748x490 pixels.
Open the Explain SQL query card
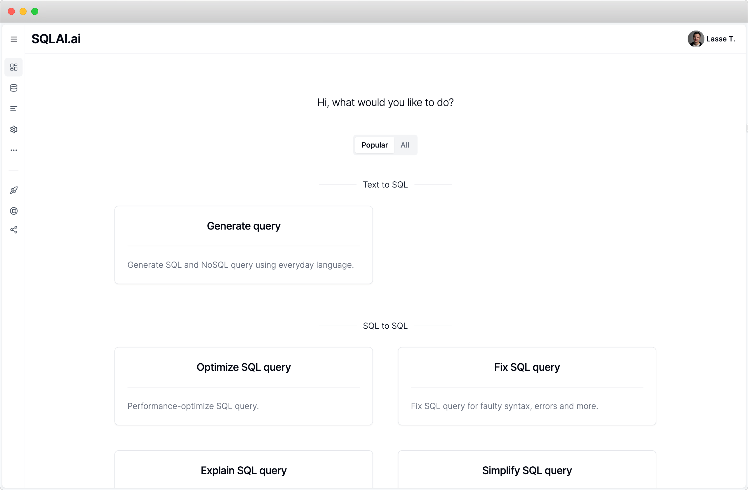tap(243, 470)
